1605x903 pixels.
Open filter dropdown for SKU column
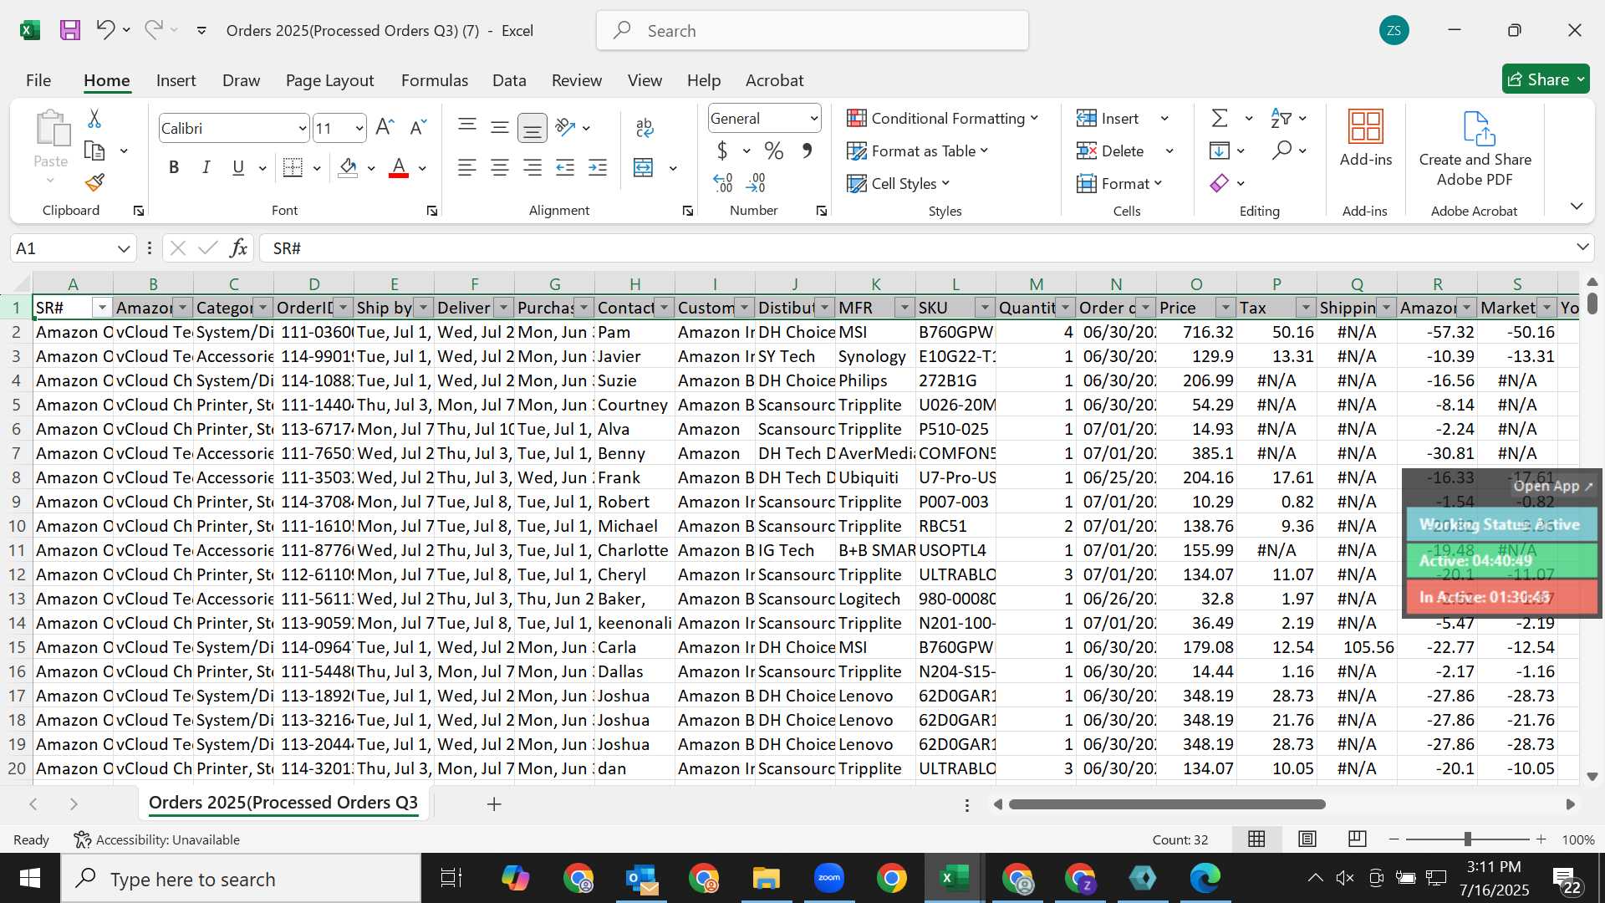[x=985, y=308]
